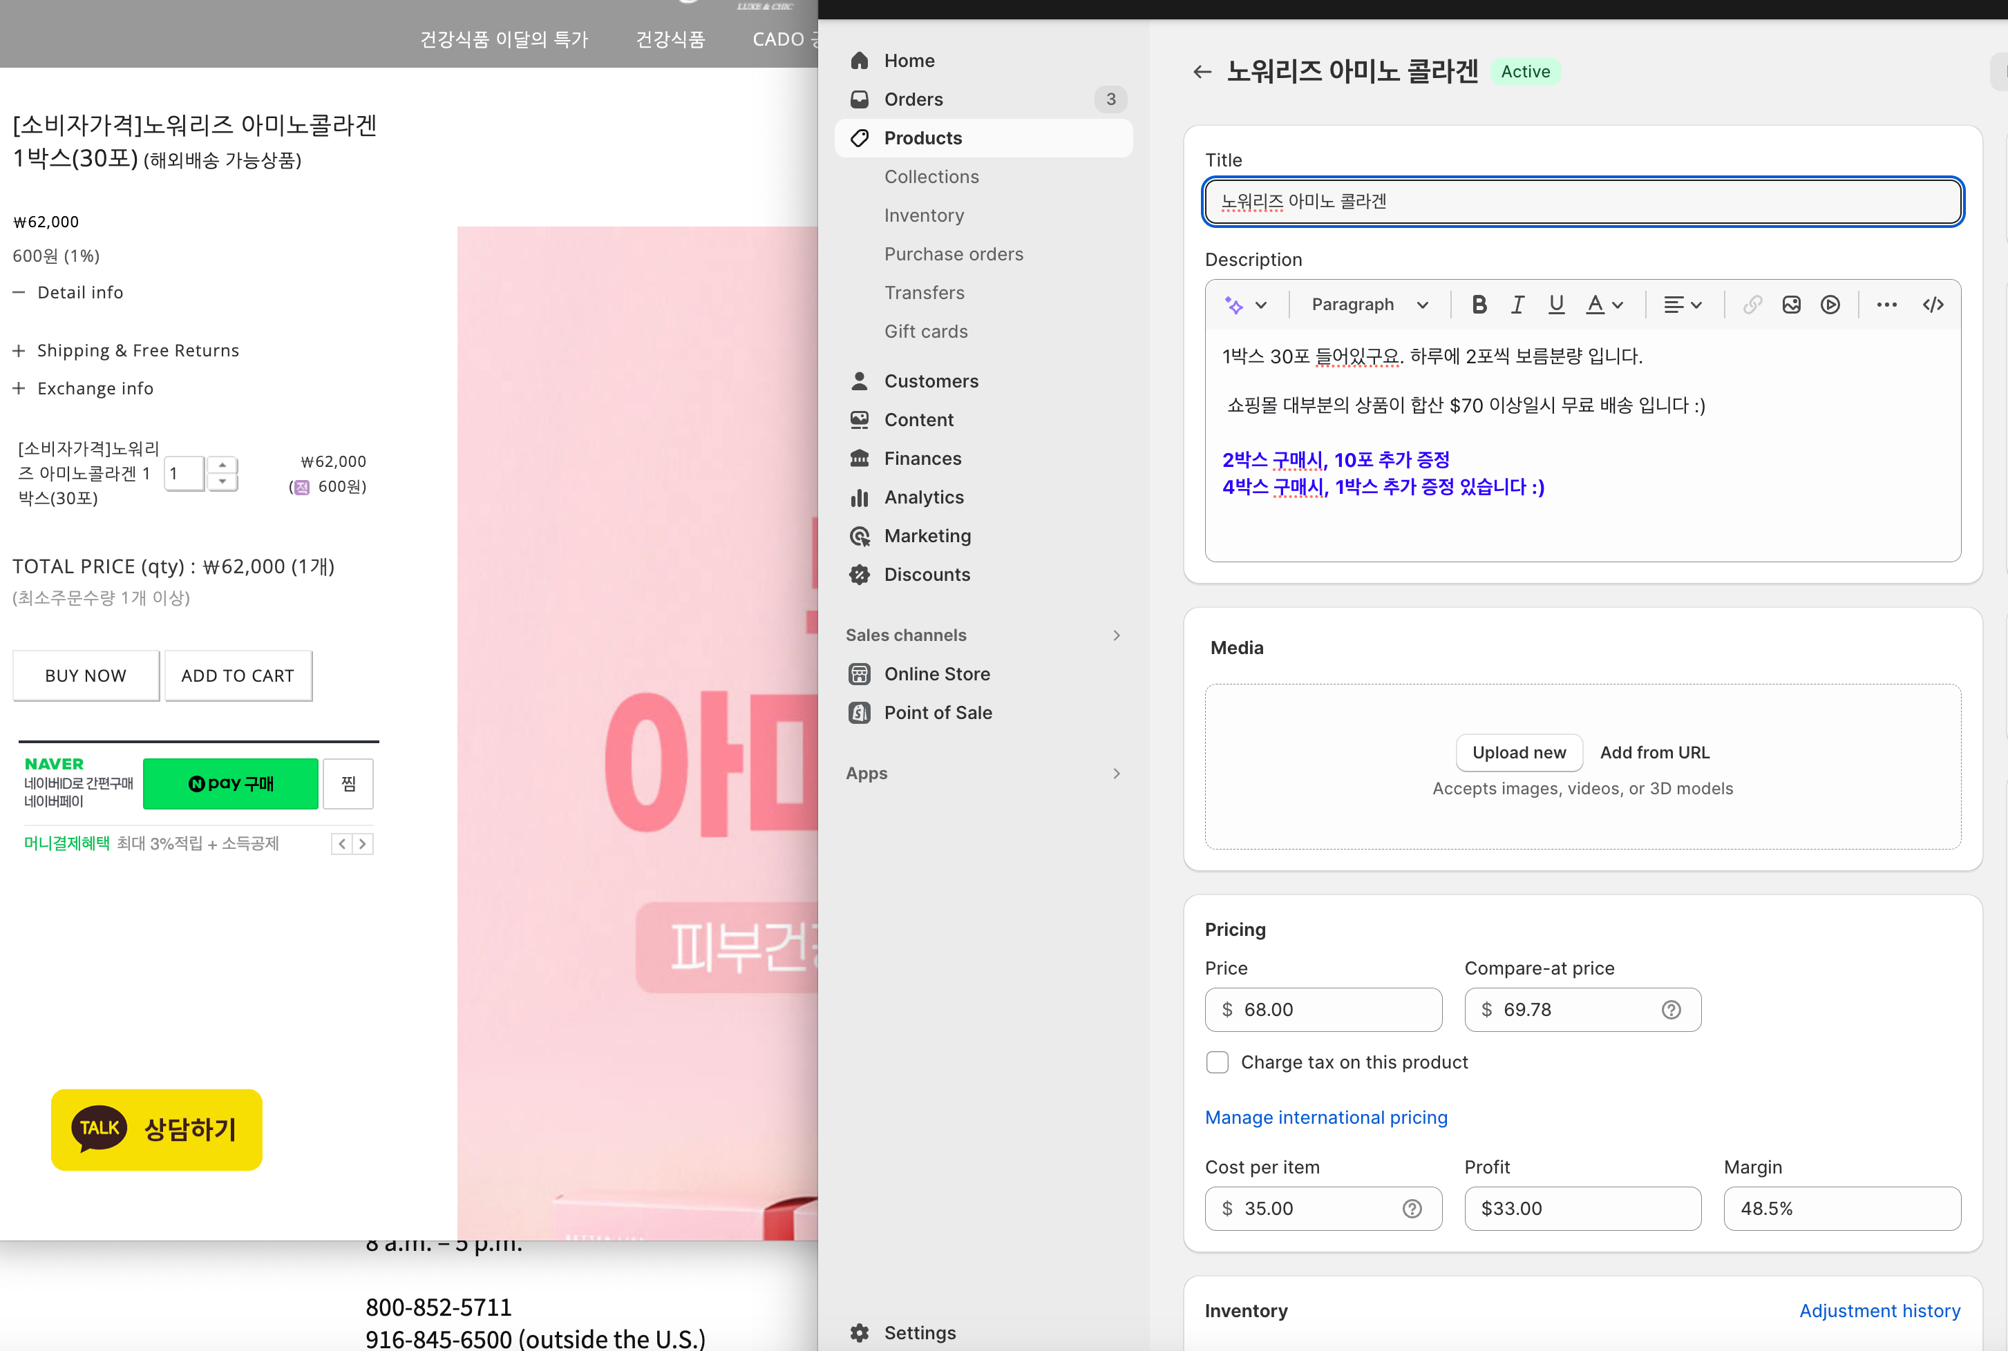This screenshot has width=2008, height=1351.
Task: Click the Cost per item help icon
Action: pos(1412,1209)
